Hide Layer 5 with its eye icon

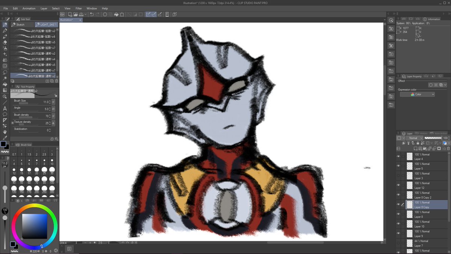pyautogui.click(x=398, y=166)
